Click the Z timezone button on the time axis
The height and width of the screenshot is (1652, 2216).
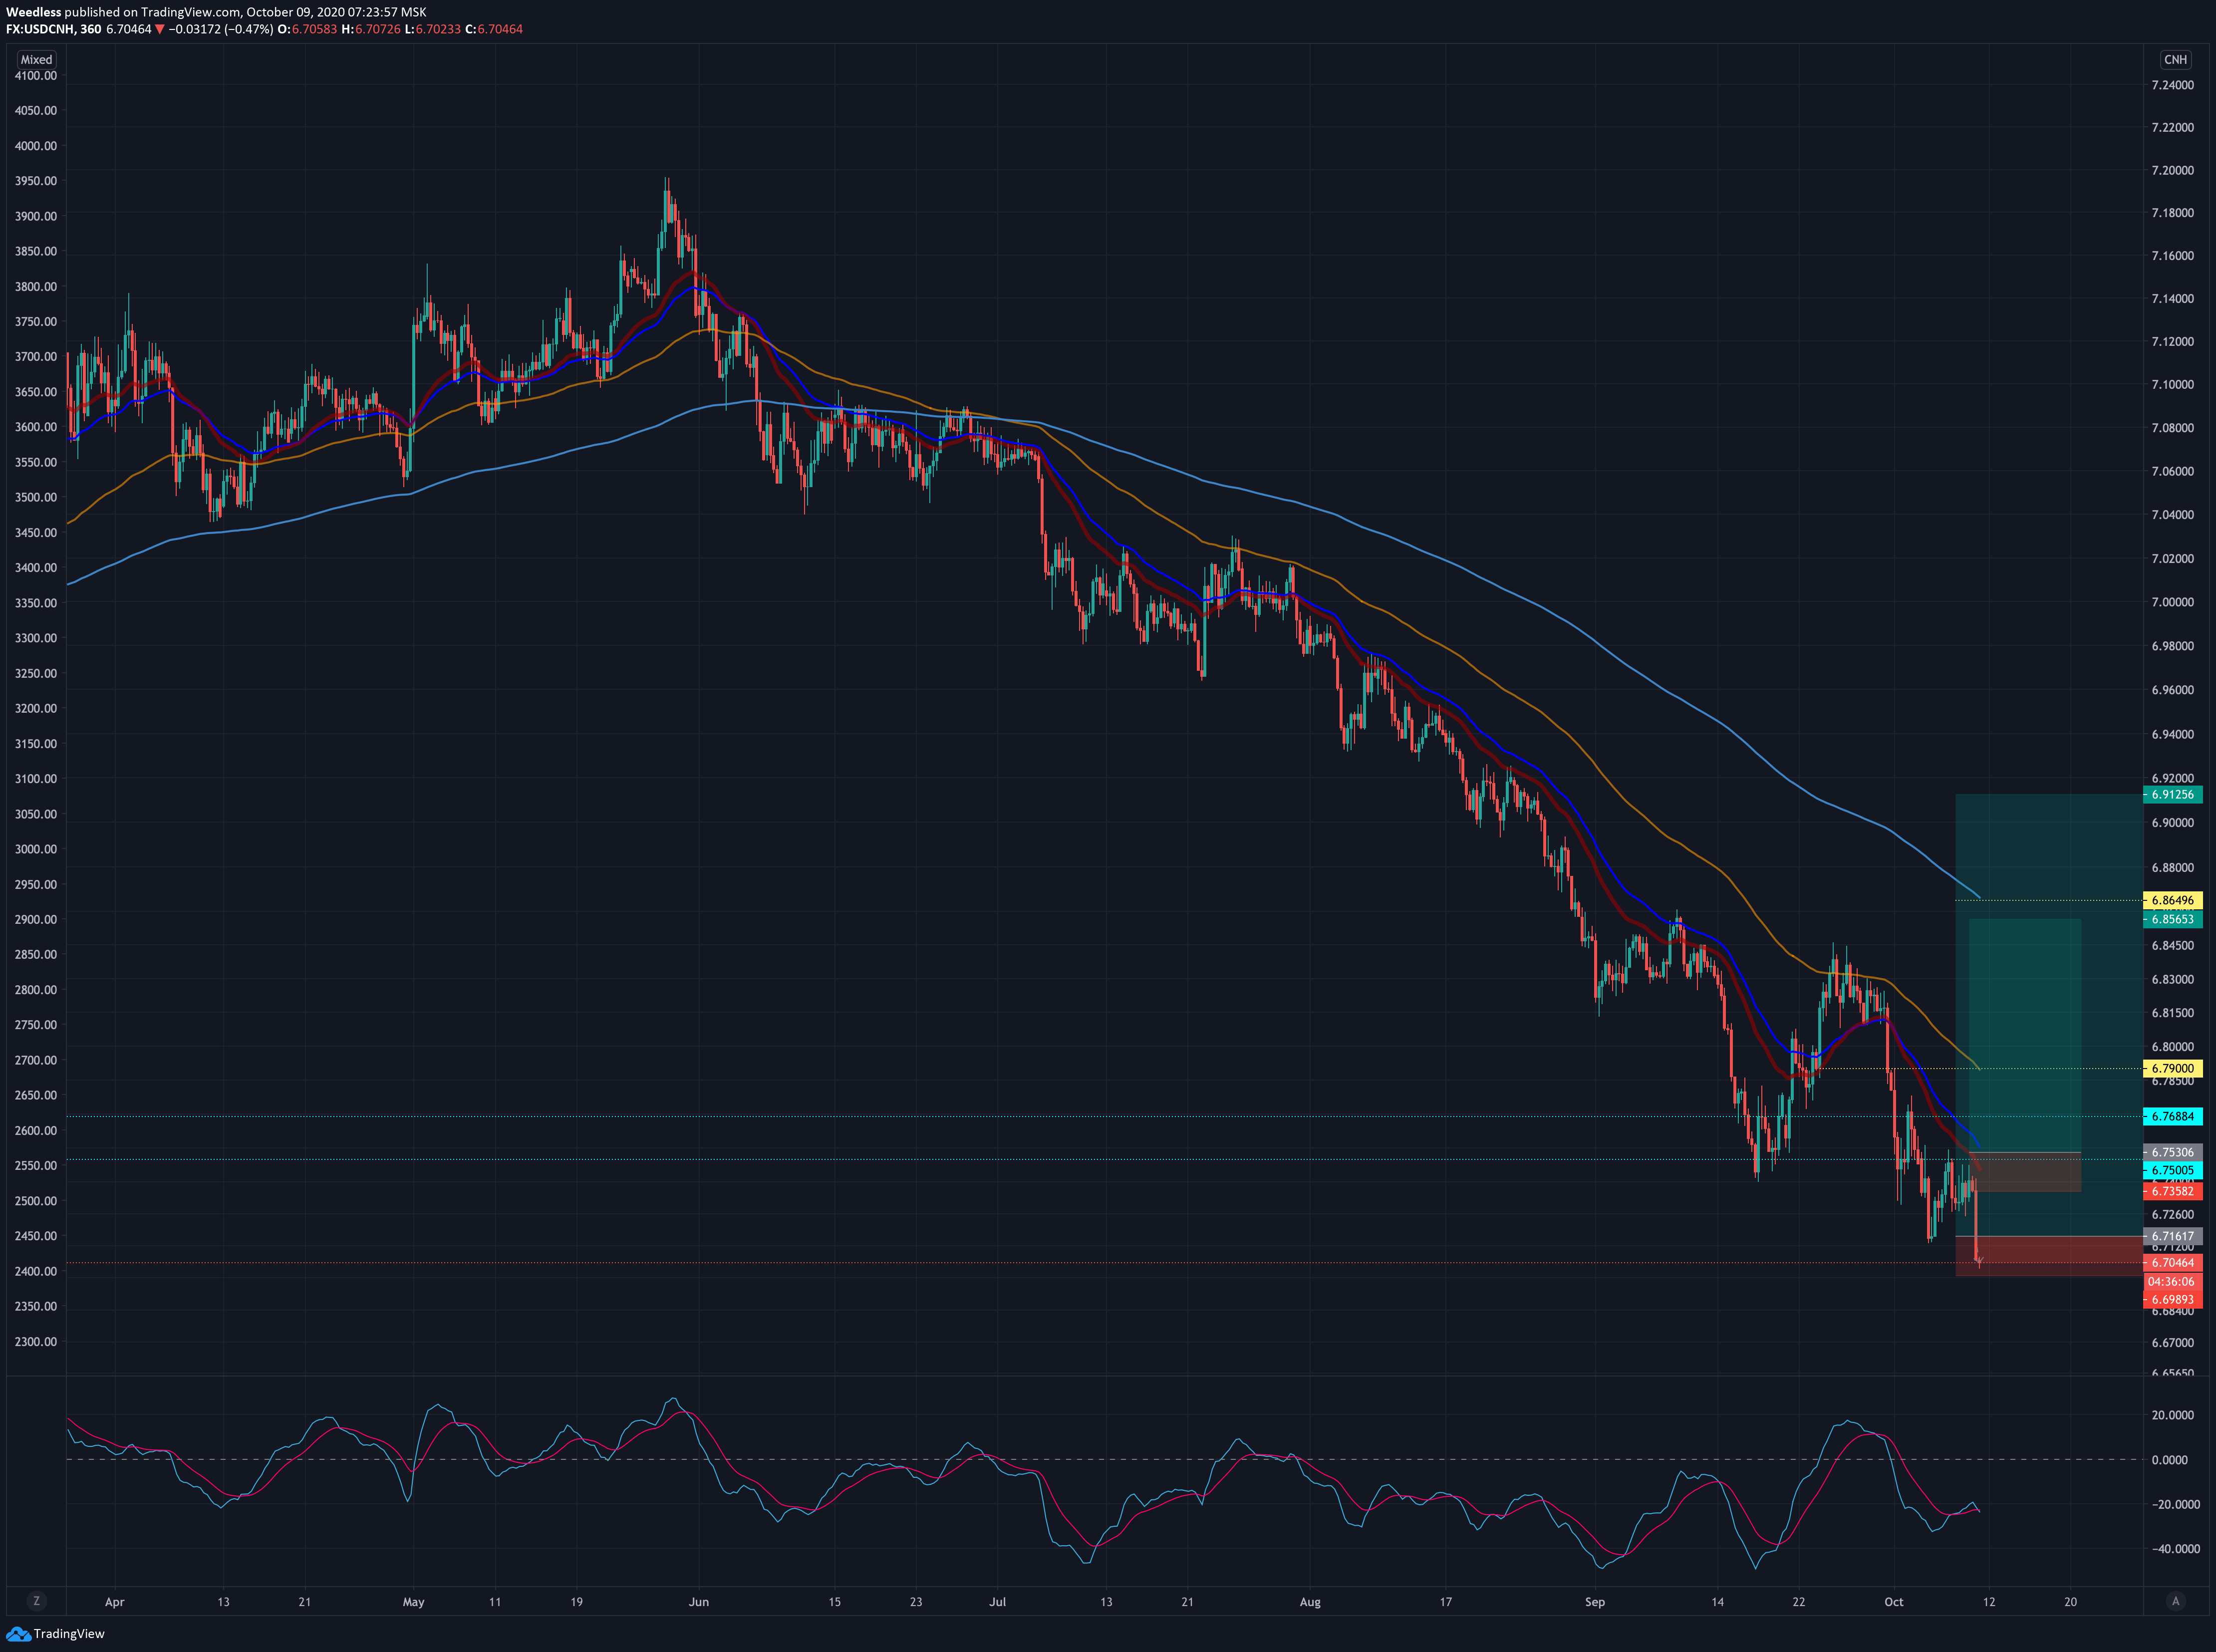pyautogui.click(x=37, y=1601)
